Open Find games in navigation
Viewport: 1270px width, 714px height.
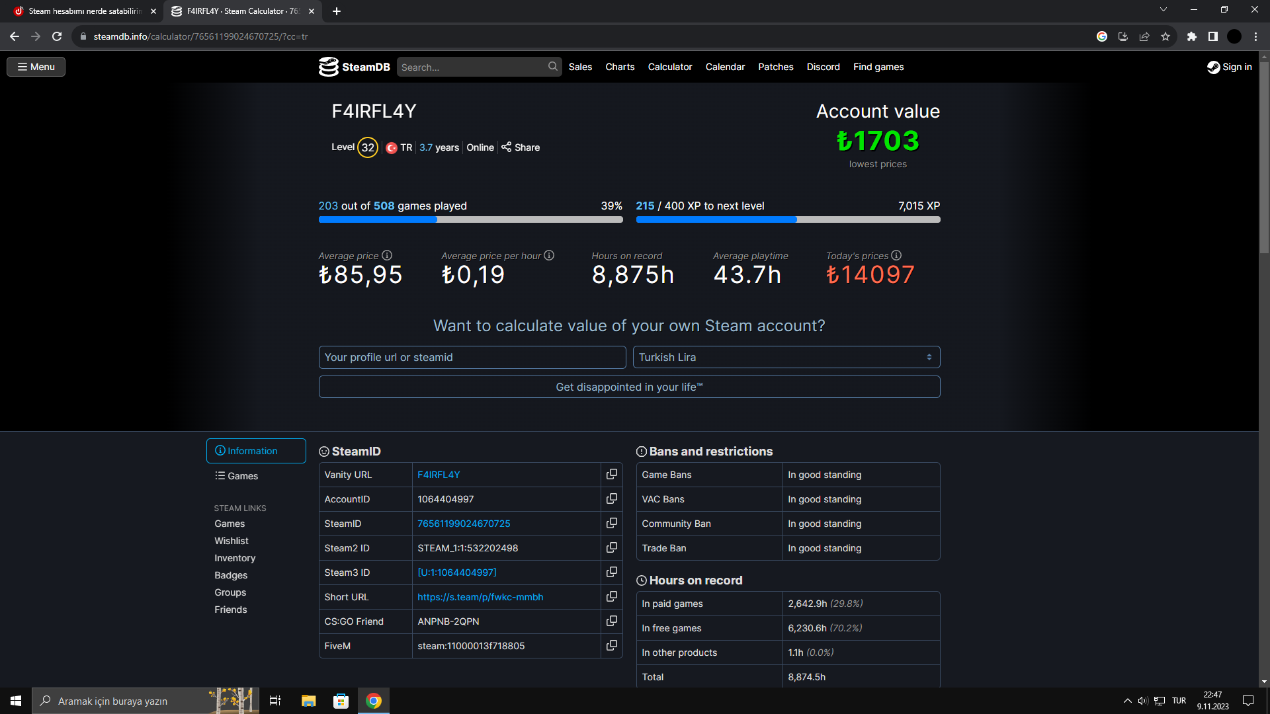(x=878, y=67)
